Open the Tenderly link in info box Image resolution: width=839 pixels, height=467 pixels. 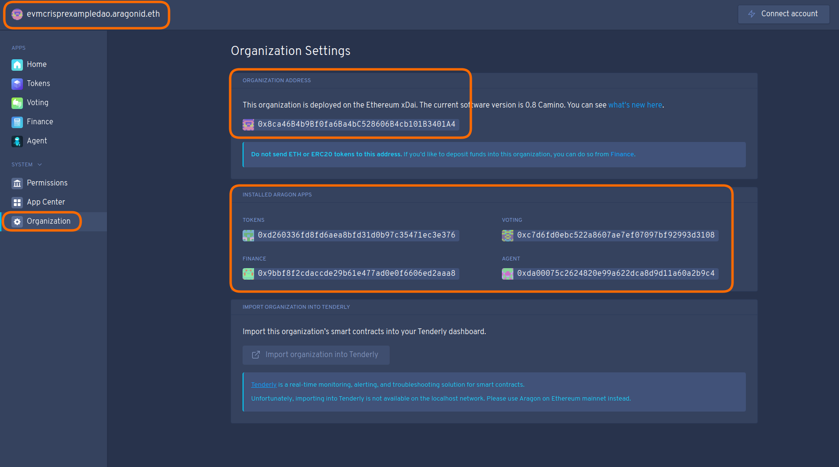point(264,385)
